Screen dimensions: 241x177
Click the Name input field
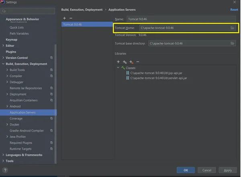(181, 19)
